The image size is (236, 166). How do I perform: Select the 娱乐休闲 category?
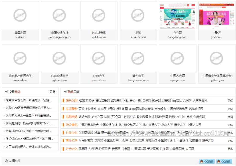pyautogui.click(x=71, y=101)
